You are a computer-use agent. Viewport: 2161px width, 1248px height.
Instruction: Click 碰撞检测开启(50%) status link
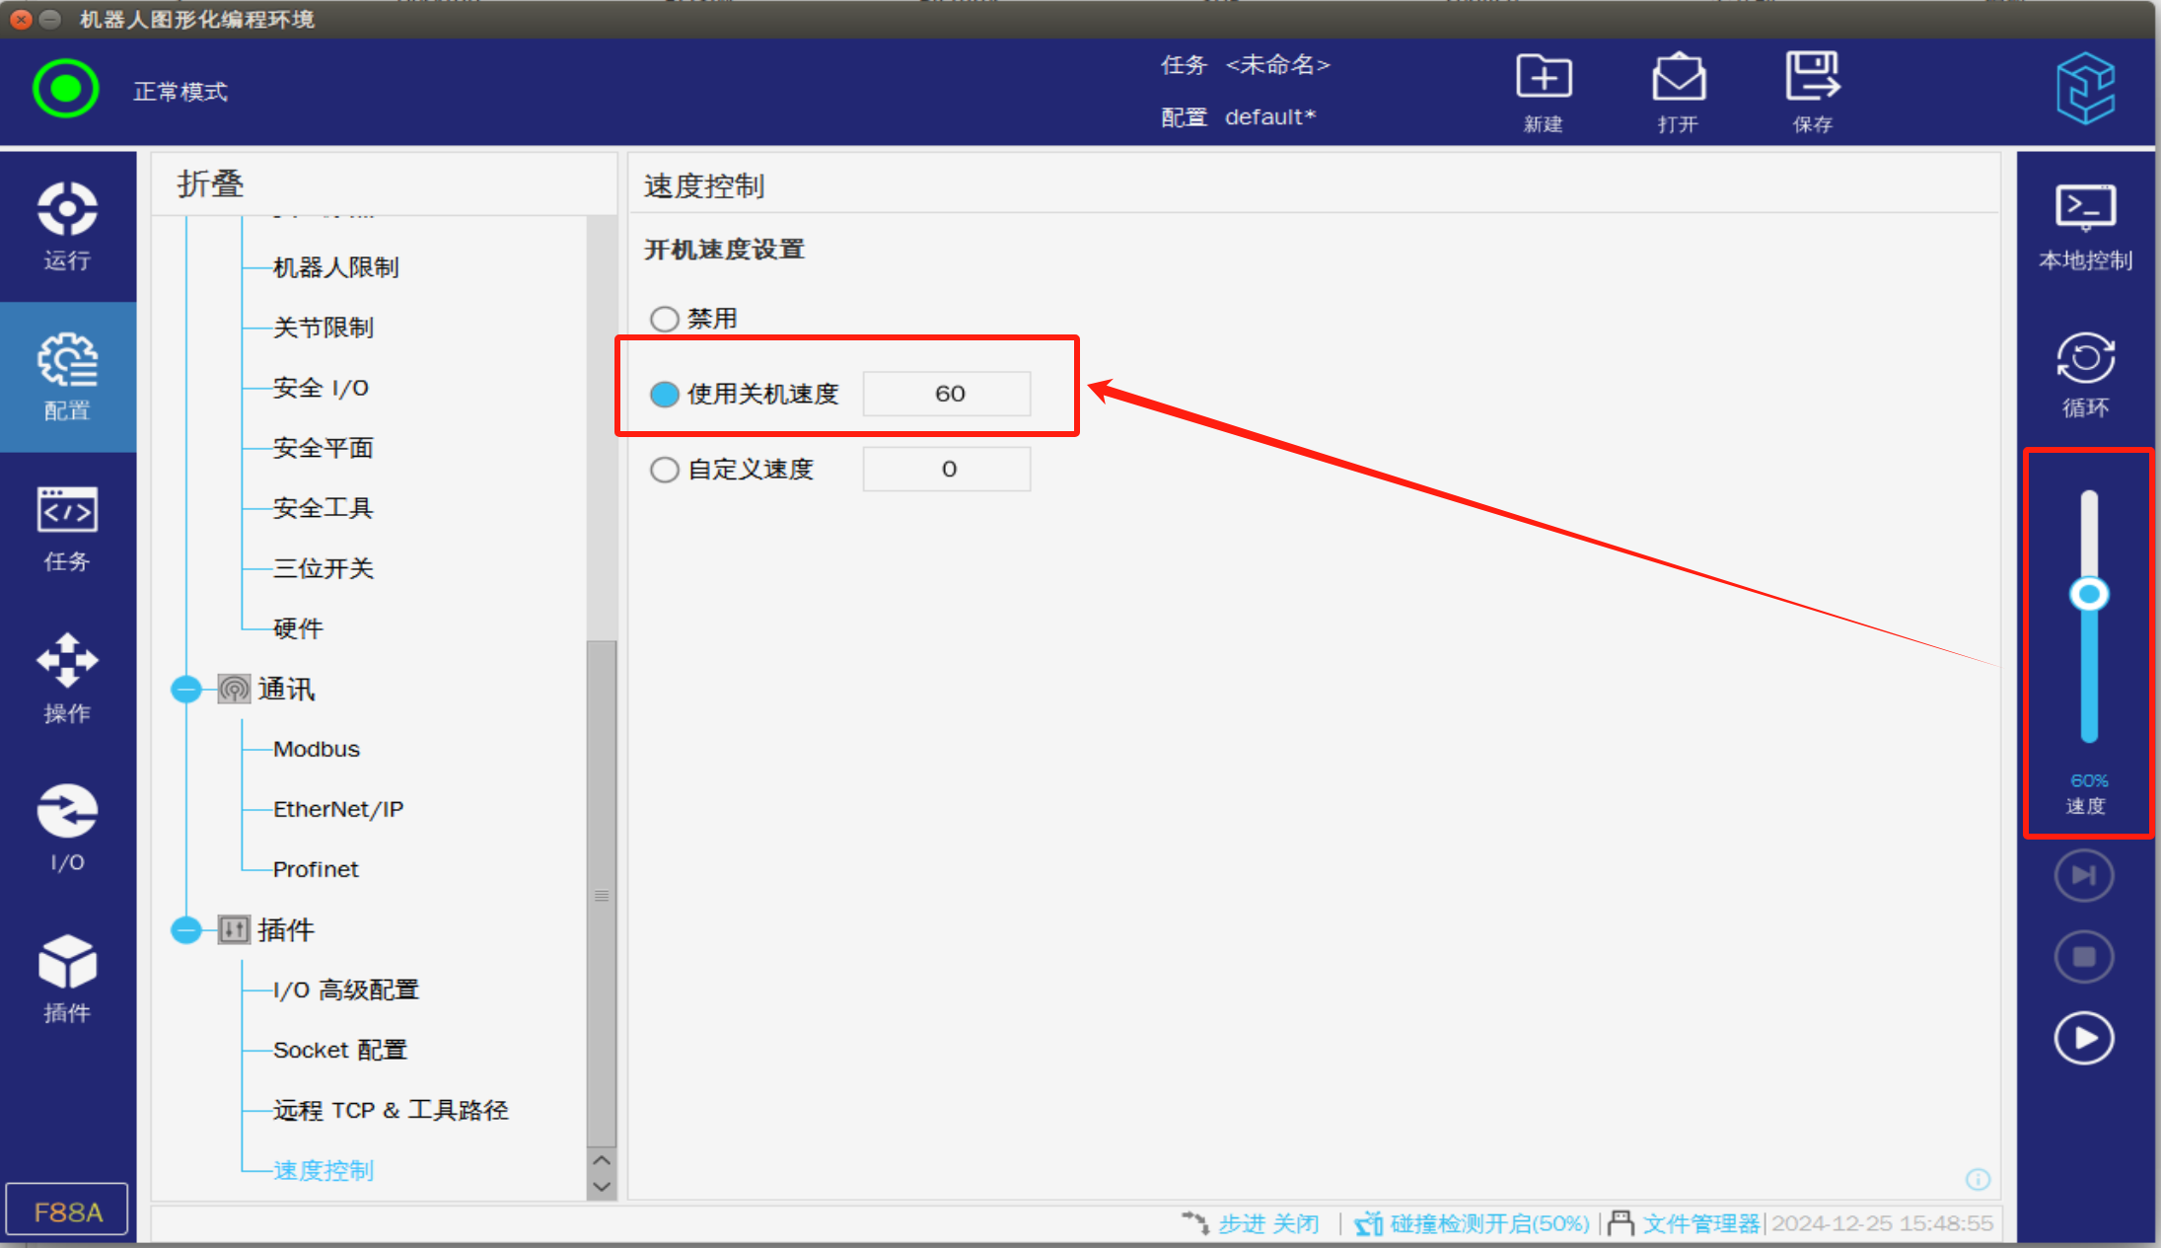coord(1489,1223)
